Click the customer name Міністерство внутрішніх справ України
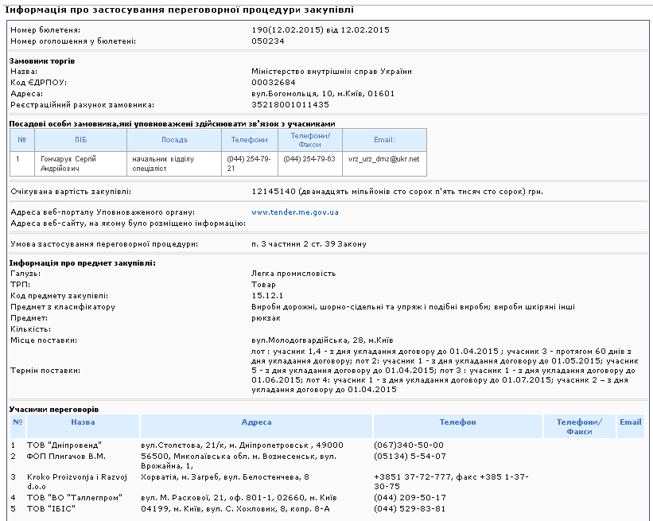 331,71
